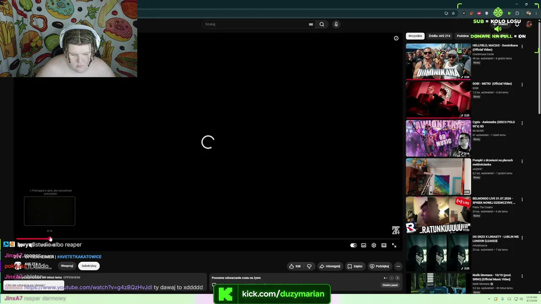Switch player to theater mode
The height and width of the screenshot is (304, 541).
click(x=384, y=245)
